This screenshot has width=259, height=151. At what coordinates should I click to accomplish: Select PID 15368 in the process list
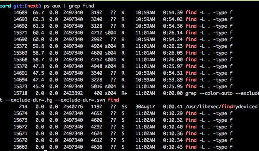tap(20, 60)
